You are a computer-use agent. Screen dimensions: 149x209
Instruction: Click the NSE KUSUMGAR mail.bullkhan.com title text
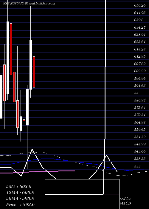(29, 4)
